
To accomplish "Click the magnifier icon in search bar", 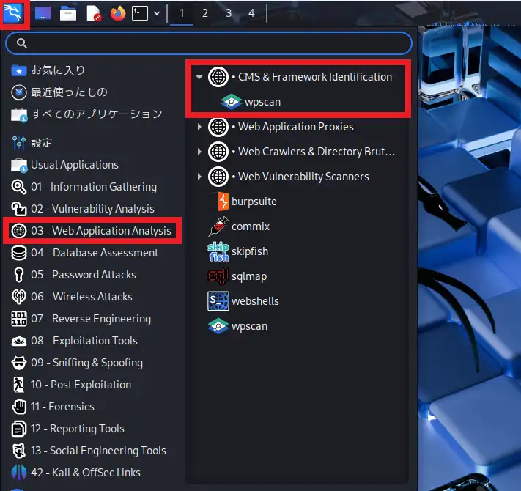I will pos(22,43).
